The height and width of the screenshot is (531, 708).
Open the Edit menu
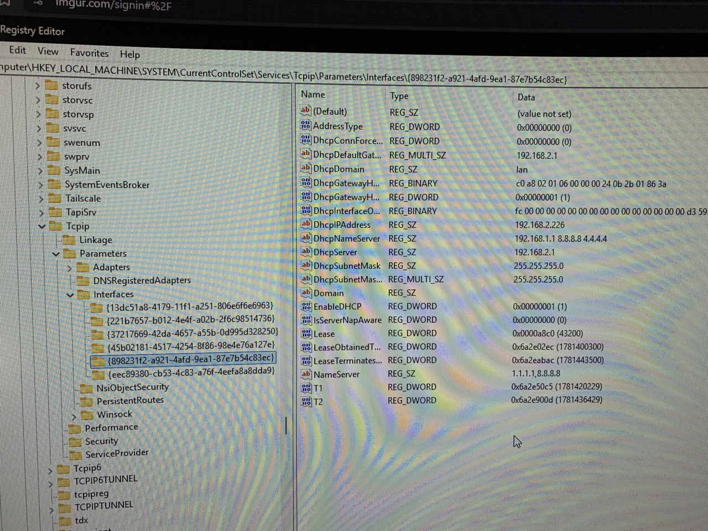tap(17, 50)
